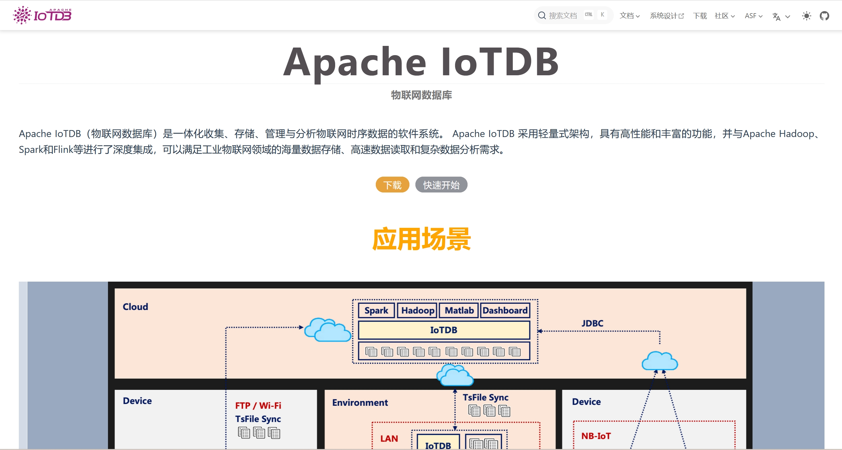
Task: Expand the 社区 dropdown menu
Action: [x=725, y=16]
